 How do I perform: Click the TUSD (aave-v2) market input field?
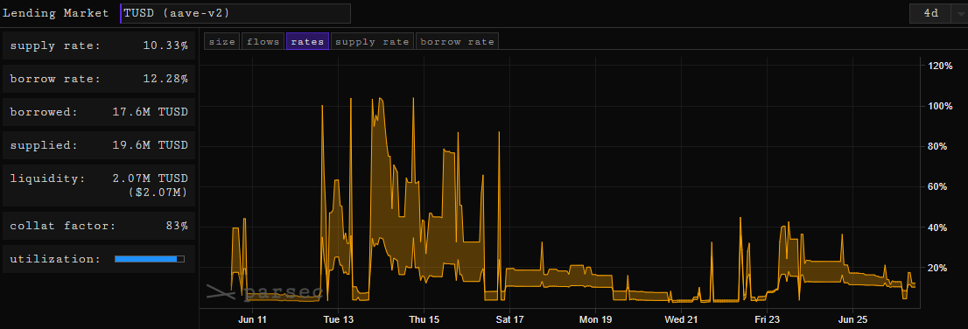coord(235,13)
